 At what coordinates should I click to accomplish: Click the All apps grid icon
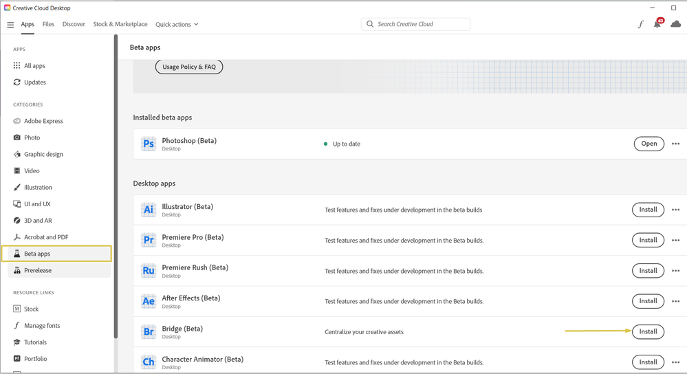[x=17, y=66]
